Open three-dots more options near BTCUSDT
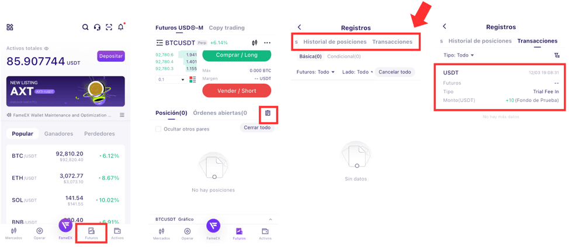 point(267,43)
